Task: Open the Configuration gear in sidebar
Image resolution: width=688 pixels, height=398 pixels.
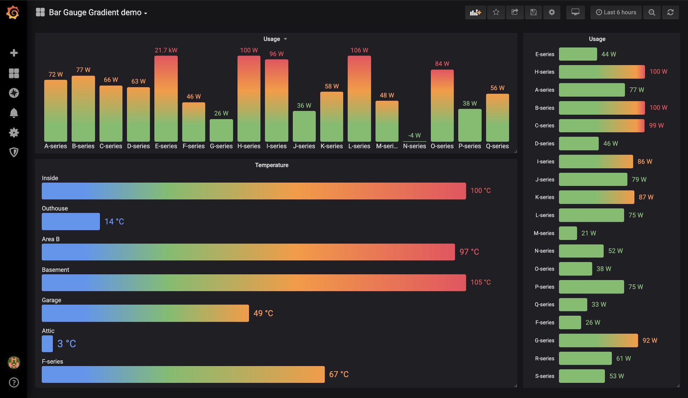Action: coord(14,133)
